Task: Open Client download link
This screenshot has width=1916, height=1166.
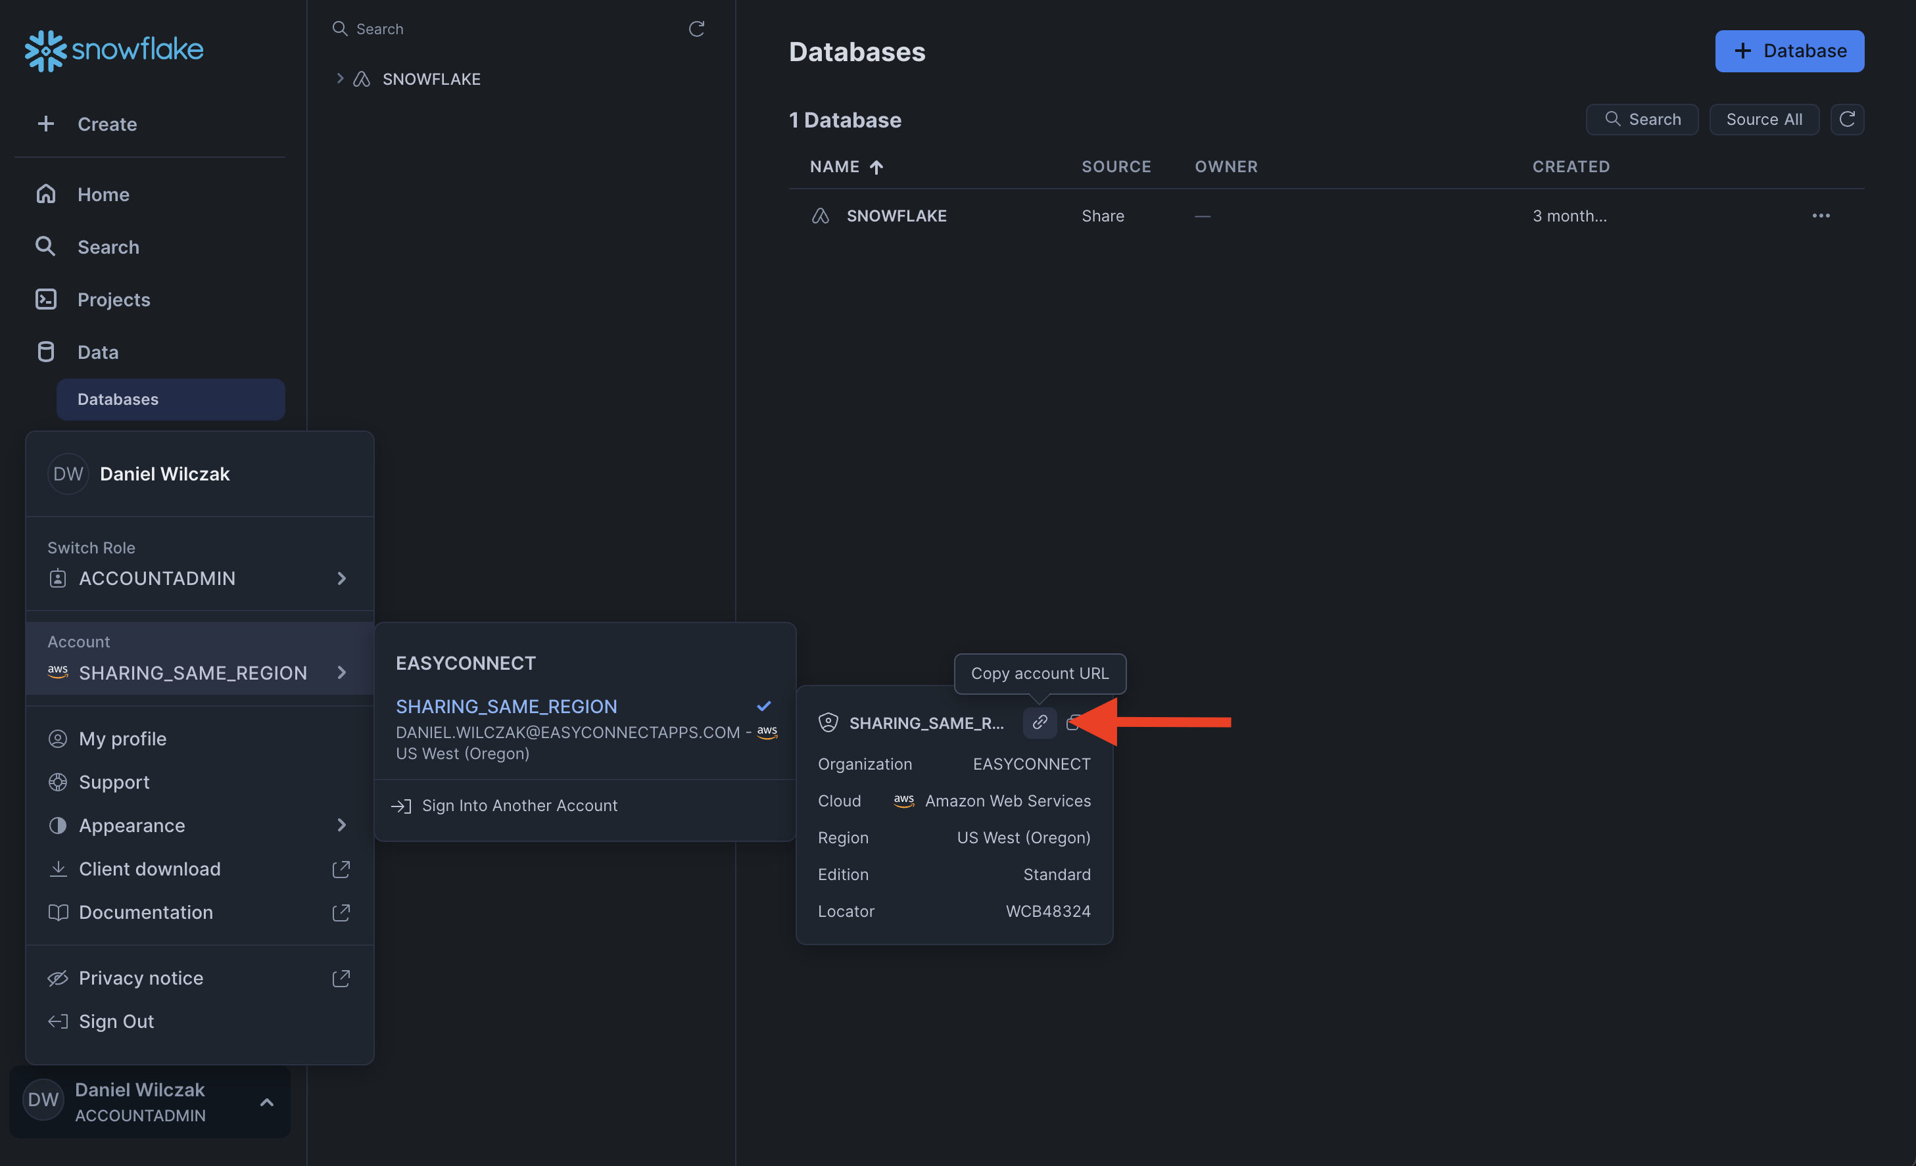Action: tap(199, 869)
